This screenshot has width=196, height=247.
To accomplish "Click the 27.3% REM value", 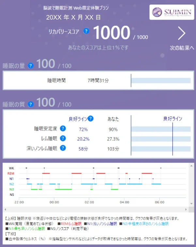I will click(113, 139).
